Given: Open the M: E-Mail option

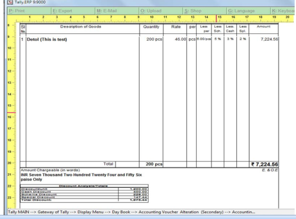Looking at the screenshot, I should [117, 11].
